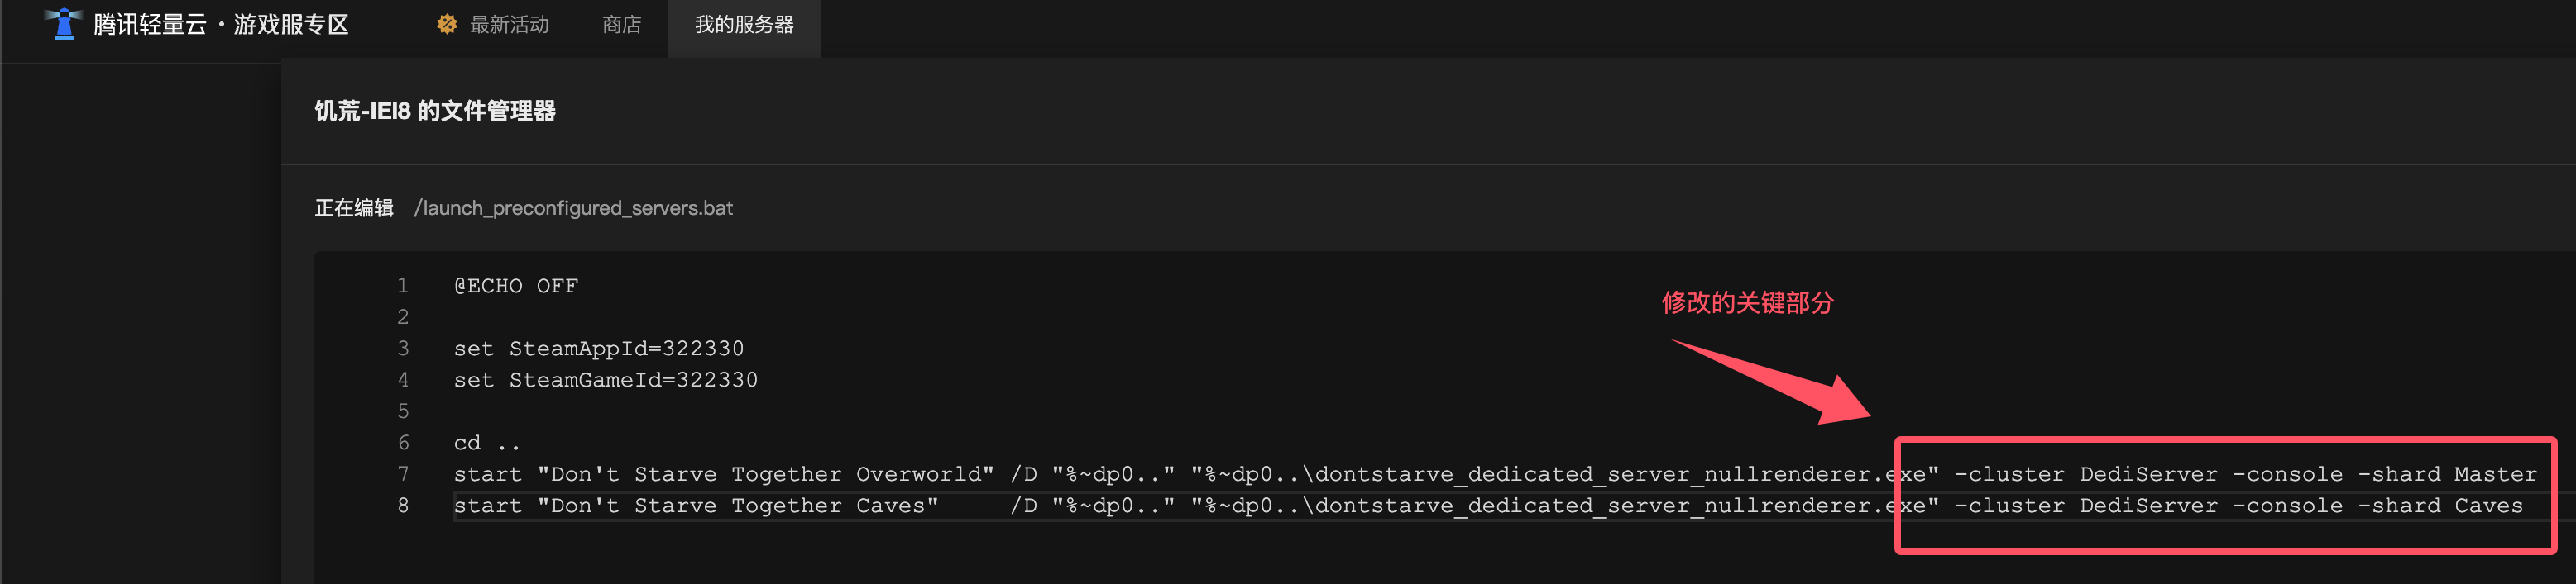The width and height of the screenshot is (2576, 584).
Task: Click the -shard Caves argument
Action: pos(2440,506)
